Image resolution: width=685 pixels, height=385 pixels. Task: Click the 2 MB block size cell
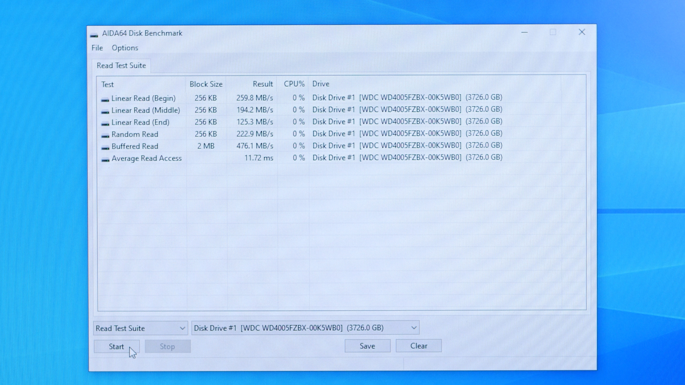[x=205, y=146]
